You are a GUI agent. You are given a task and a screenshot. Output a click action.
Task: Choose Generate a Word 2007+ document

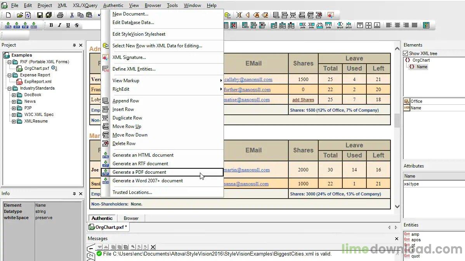pos(147,181)
